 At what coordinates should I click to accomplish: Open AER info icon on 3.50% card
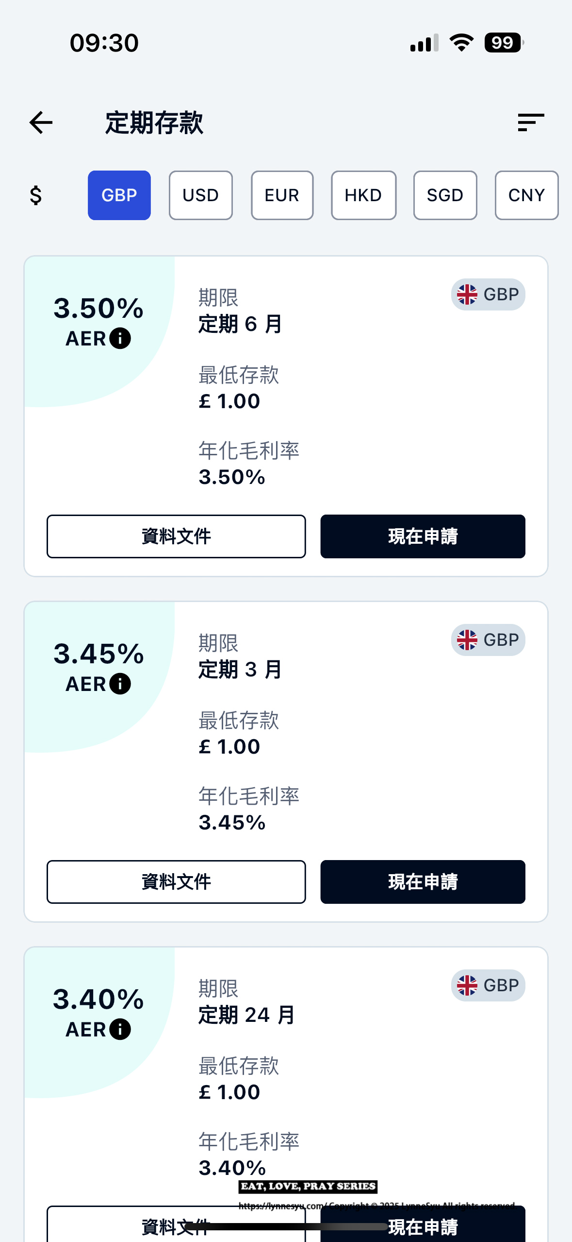120,338
